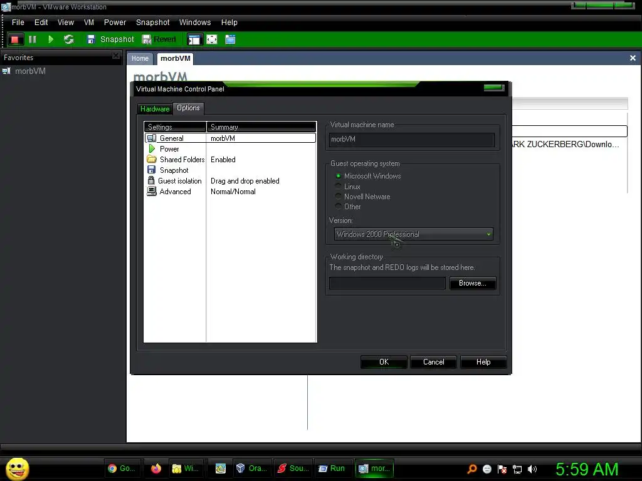Click the Revert toolbar button
Screen dimensions: 642x481
point(159,39)
